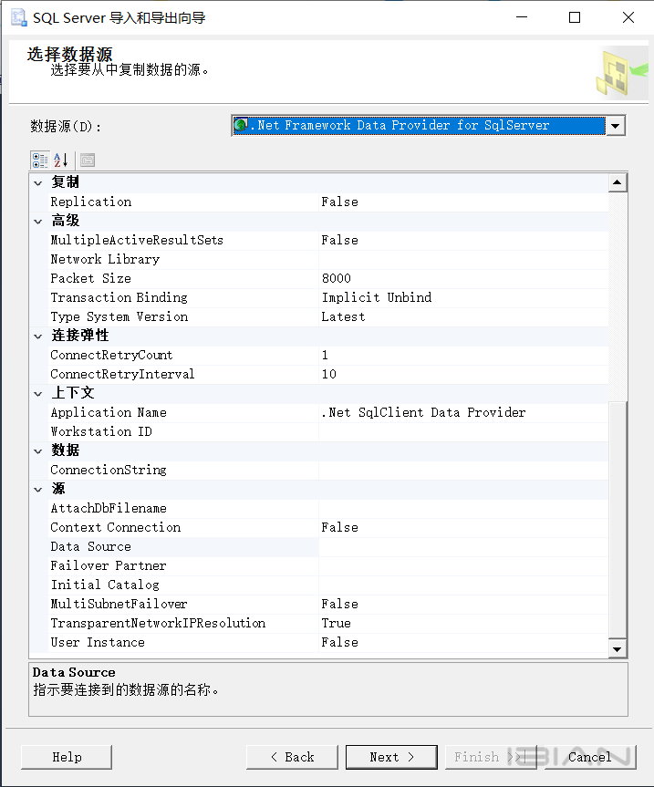Image resolution: width=654 pixels, height=787 pixels.
Task: Select the Transaction Binding property label
Action: pyautogui.click(x=119, y=297)
